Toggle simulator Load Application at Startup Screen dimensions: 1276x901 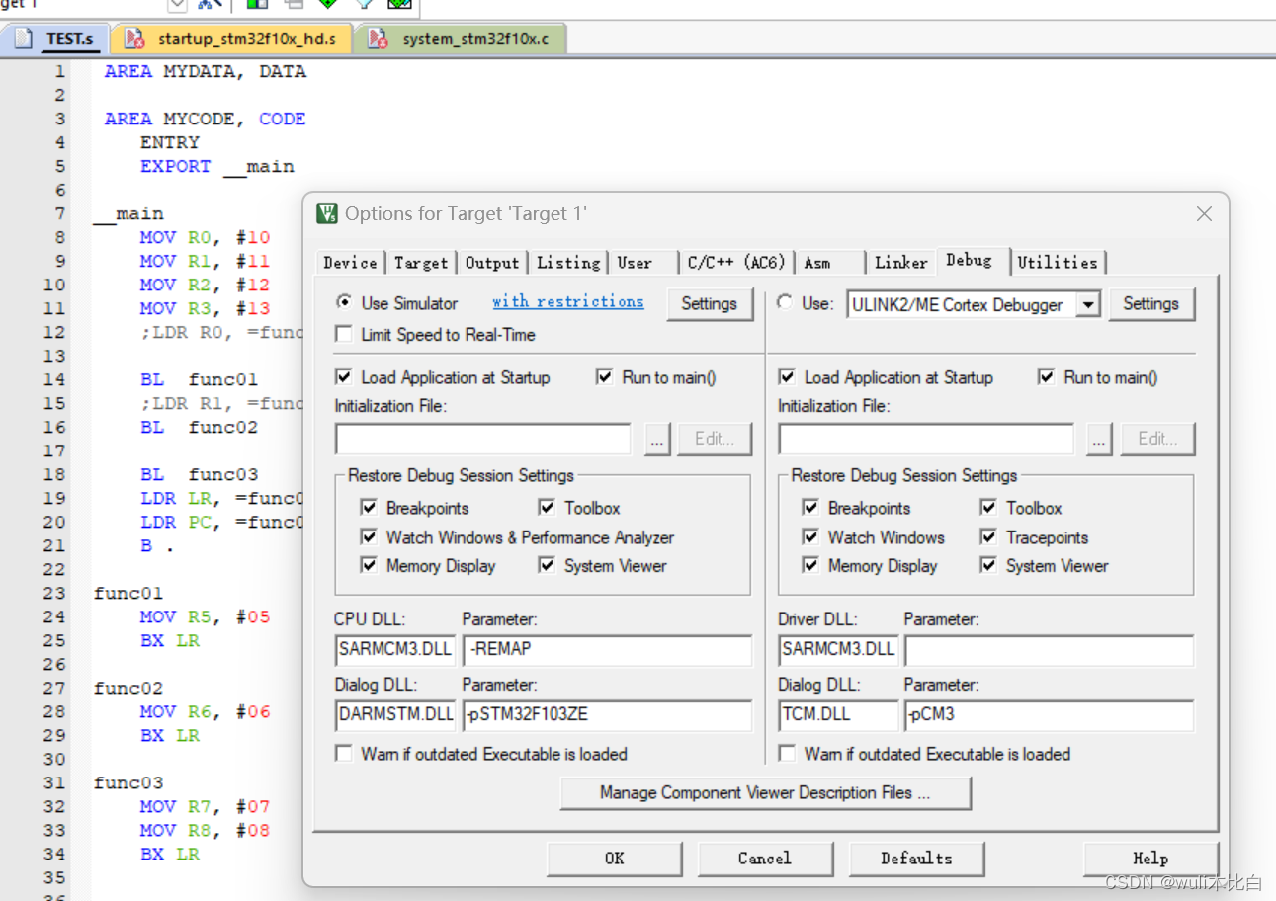344,377
